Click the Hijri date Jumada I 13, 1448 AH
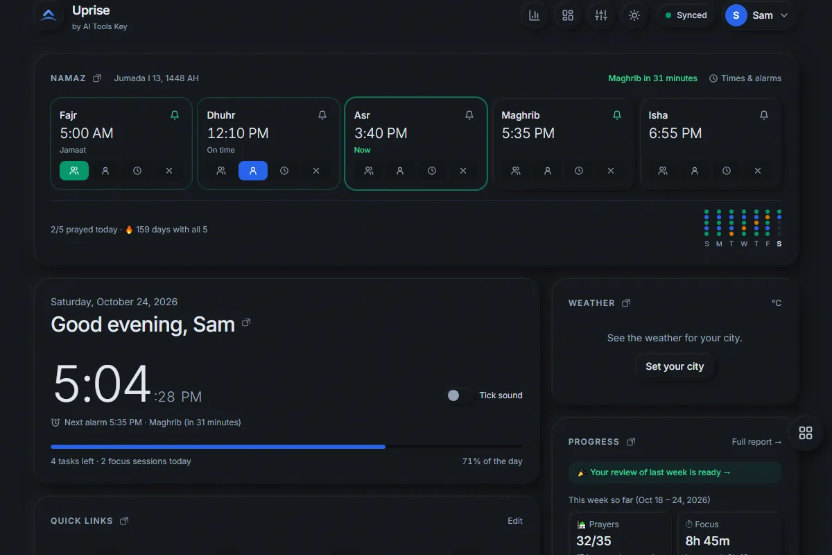The image size is (832, 555). (157, 78)
